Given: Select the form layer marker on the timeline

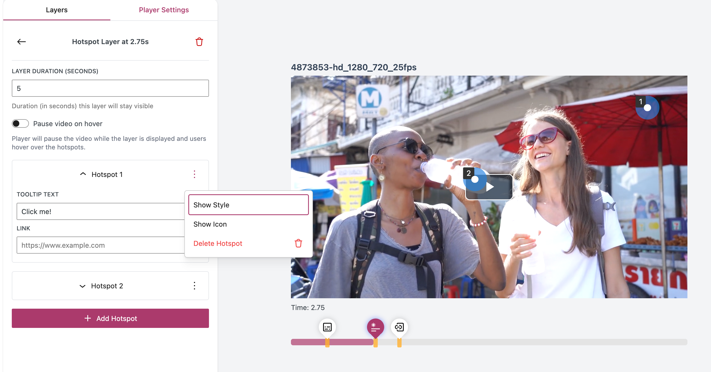Looking at the screenshot, I should pos(327,327).
